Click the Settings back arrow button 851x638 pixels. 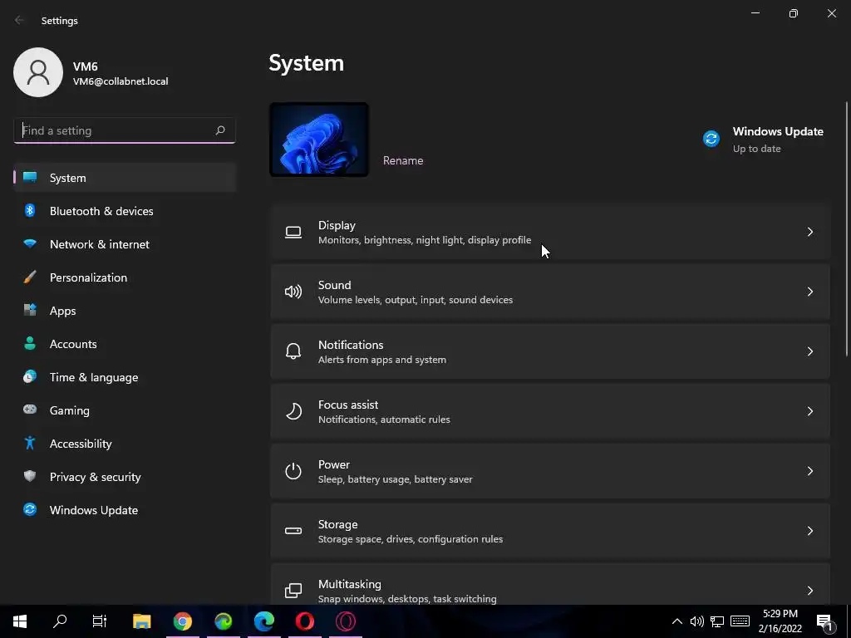[x=19, y=20]
